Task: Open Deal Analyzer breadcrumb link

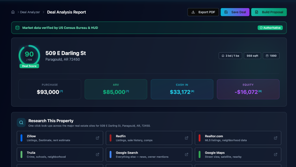Action: (x=30, y=12)
